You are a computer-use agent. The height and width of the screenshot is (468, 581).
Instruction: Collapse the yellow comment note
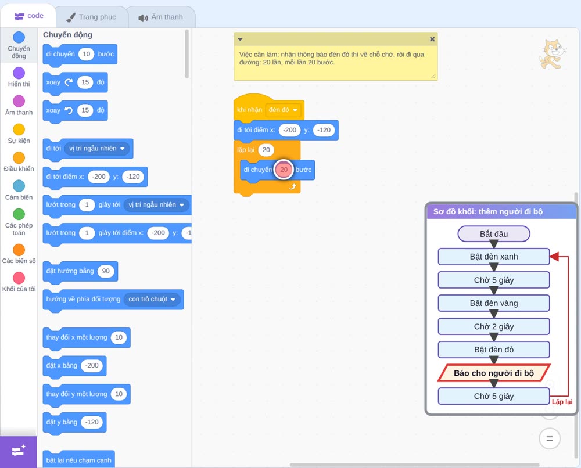coord(240,39)
